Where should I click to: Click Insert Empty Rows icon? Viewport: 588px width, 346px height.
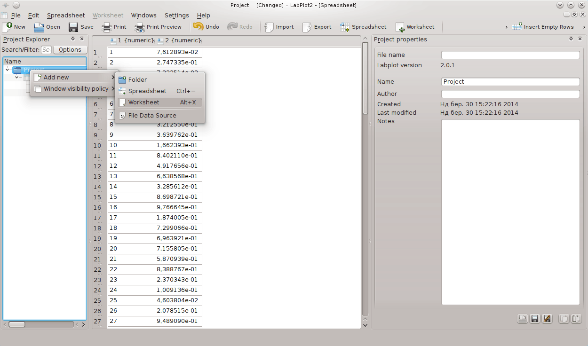click(x=517, y=27)
